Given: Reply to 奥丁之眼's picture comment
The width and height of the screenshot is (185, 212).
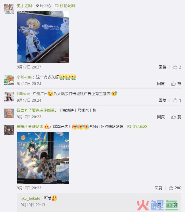Looking at the screenshot, I should point(163,67).
